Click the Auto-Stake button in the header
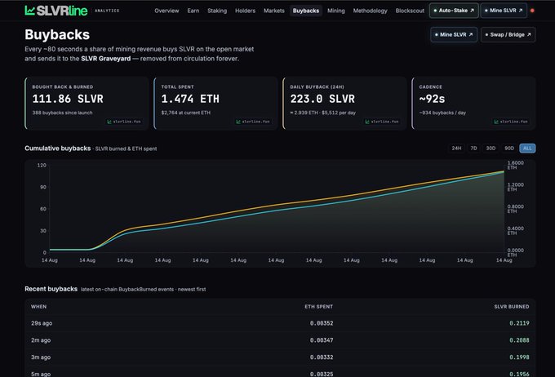555x377 pixels. [x=454, y=11]
